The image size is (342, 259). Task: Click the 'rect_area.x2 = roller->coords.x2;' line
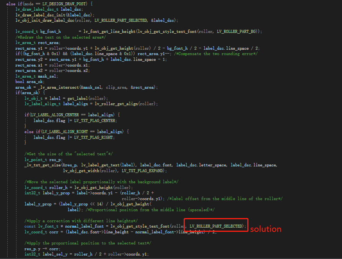tap(53, 70)
